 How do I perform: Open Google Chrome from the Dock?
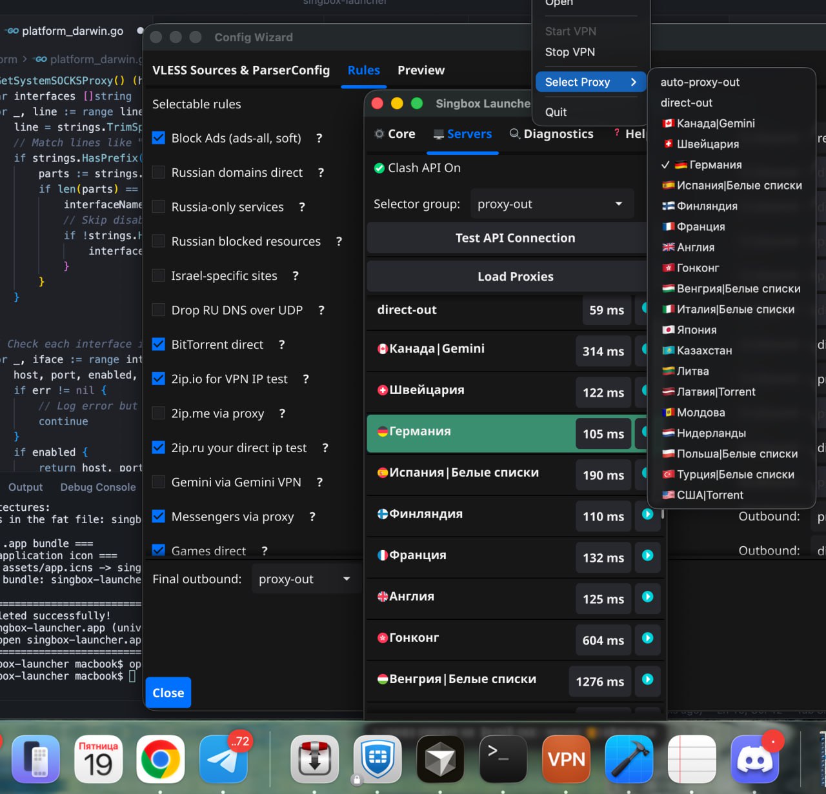pyautogui.click(x=160, y=759)
